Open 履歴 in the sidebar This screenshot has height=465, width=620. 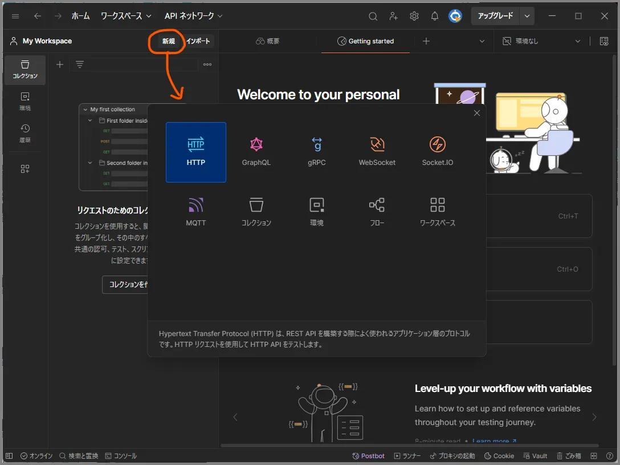25,134
